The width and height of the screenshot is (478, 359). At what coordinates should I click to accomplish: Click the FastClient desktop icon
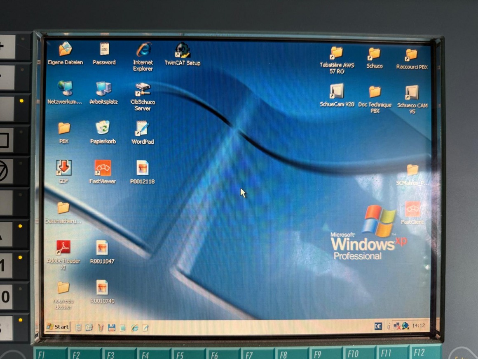pyautogui.click(x=412, y=209)
